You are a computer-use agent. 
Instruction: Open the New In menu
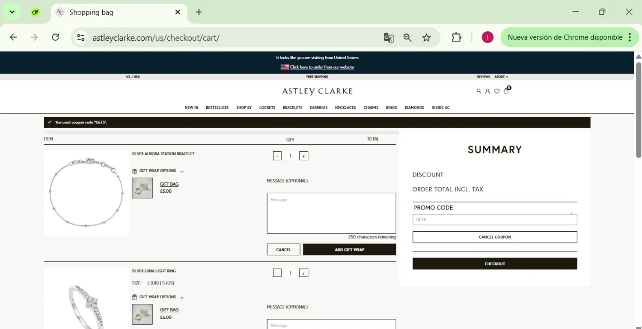click(191, 108)
